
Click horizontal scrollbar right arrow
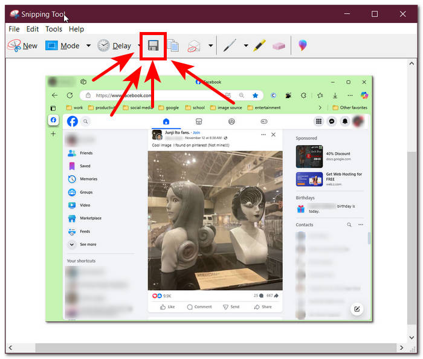[401, 348]
